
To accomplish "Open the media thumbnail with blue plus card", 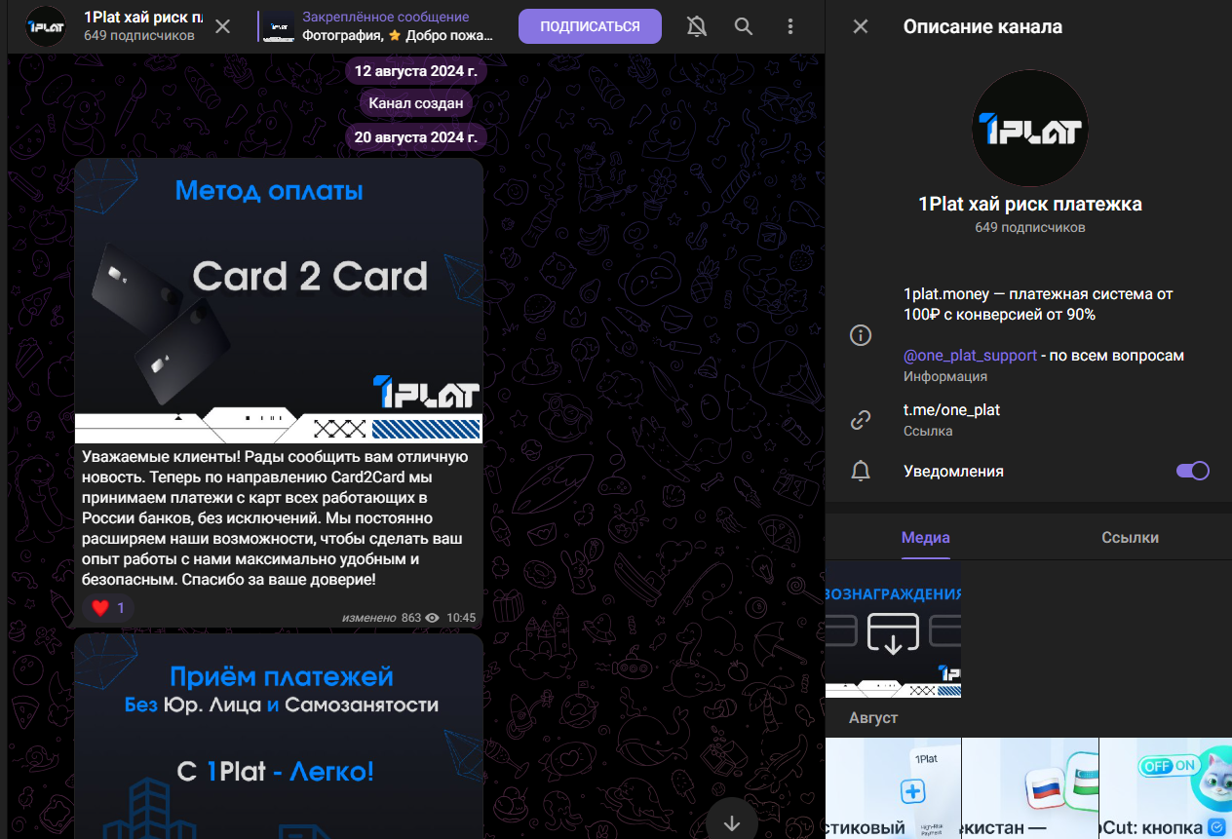I will click(x=893, y=788).
